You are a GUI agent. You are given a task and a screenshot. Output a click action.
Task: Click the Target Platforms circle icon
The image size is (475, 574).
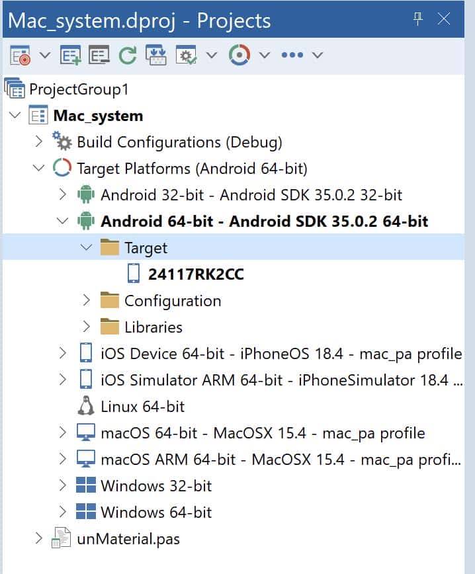(62, 168)
